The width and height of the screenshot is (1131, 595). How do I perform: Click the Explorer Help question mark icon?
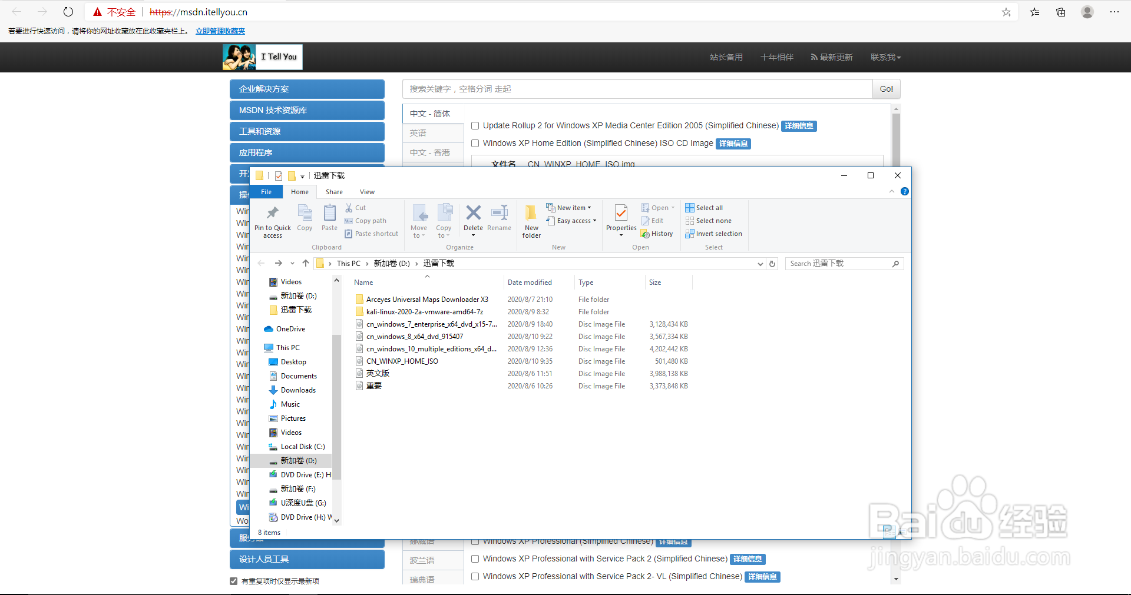coord(905,191)
